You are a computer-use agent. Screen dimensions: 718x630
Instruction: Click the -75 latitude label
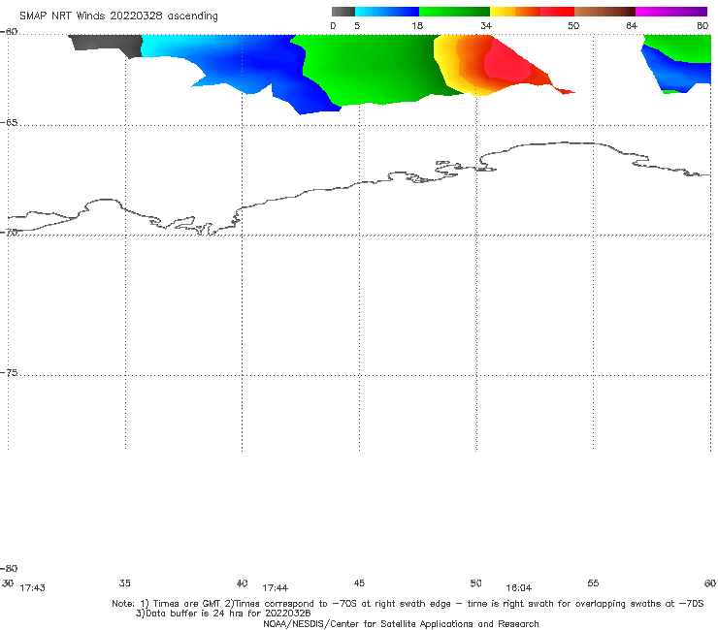pos(9,372)
